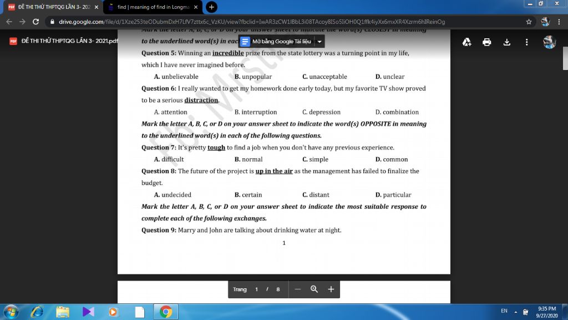Expand the 'Open with' dropdown arrow
Viewport: 568px width, 320px height.
pos(319,41)
